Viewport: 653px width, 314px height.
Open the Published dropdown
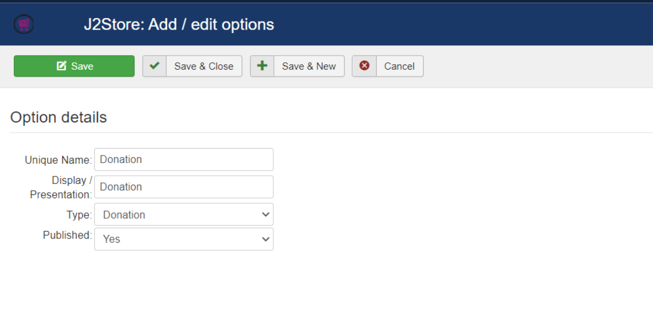pyautogui.click(x=183, y=239)
